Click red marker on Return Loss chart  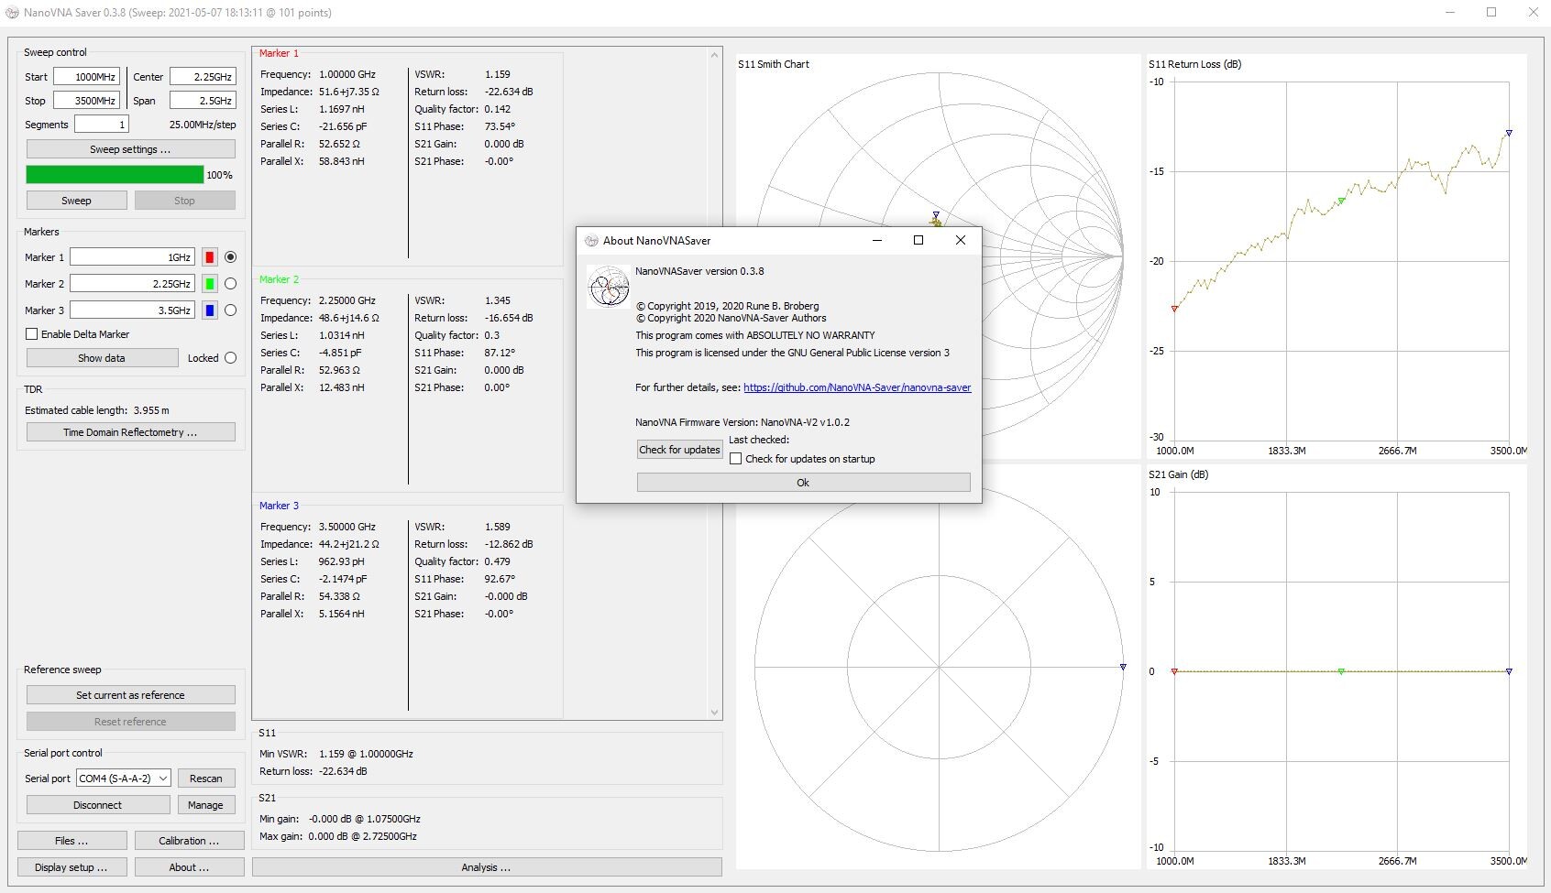tap(1174, 309)
